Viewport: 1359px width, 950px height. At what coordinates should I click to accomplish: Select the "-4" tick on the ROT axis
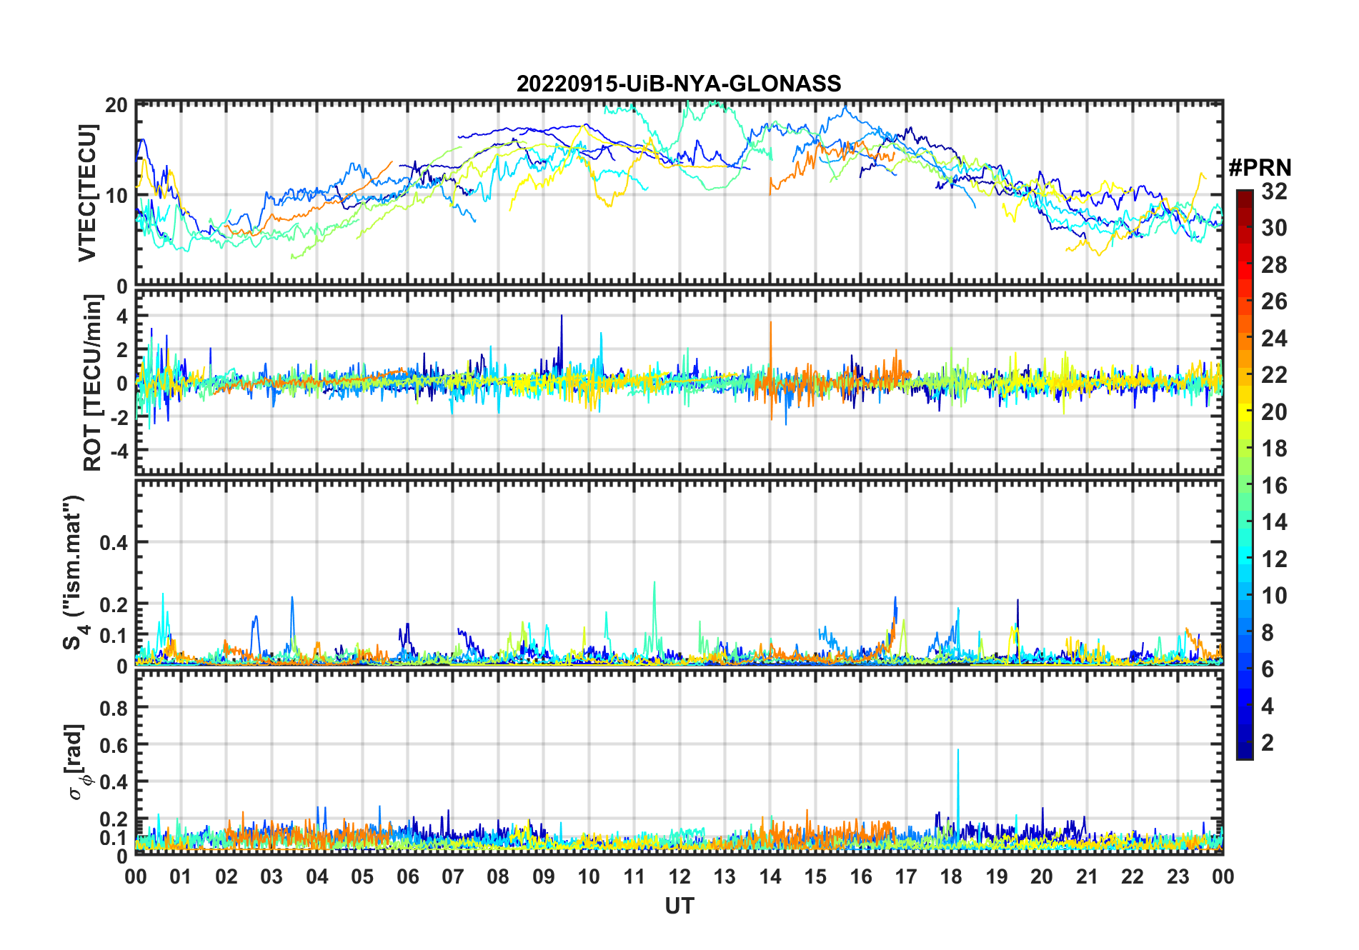click(119, 451)
